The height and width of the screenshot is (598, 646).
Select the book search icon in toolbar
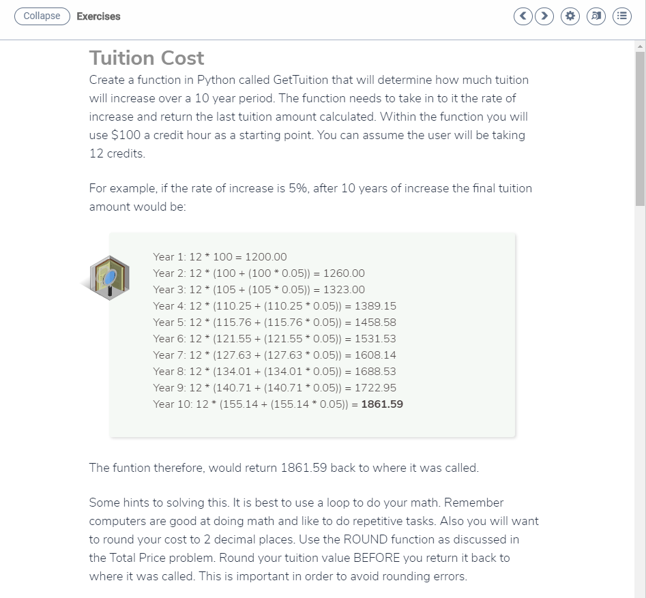point(596,16)
